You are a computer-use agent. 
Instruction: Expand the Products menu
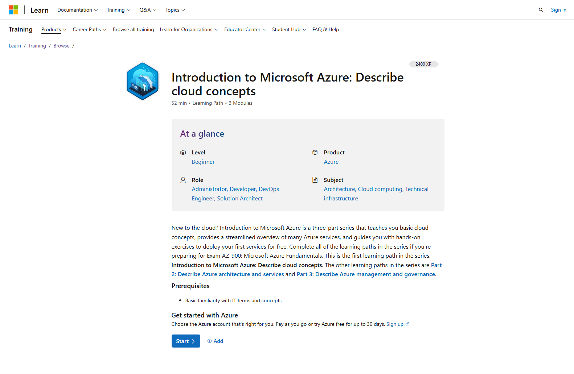coord(54,29)
